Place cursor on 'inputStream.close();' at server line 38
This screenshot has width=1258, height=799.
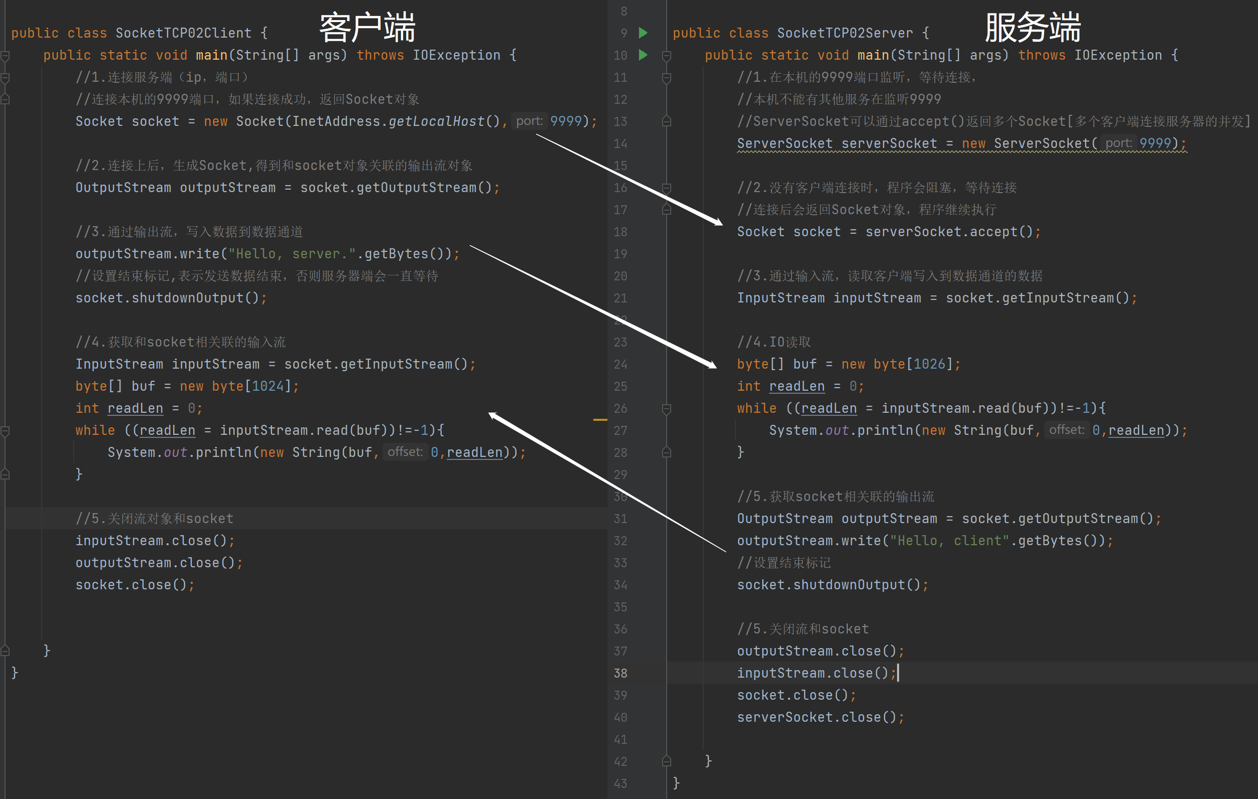pos(817,673)
